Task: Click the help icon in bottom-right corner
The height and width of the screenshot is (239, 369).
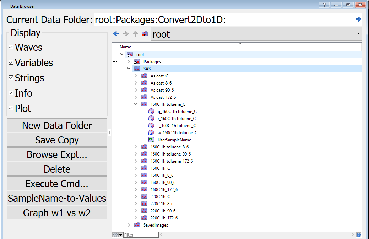Action: [x=358, y=235]
